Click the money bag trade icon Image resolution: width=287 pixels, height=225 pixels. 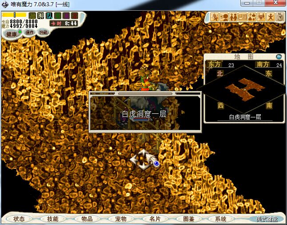click(252, 17)
